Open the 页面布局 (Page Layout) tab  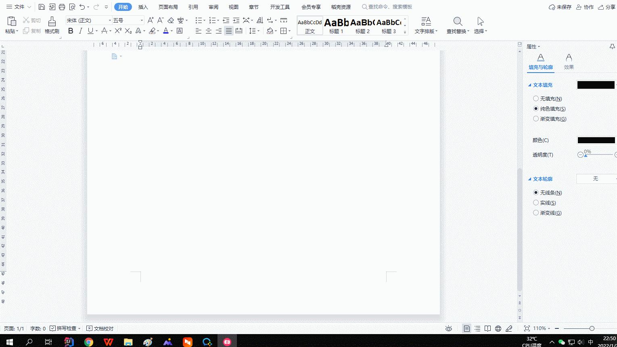pyautogui.click(x=168, y=7)
